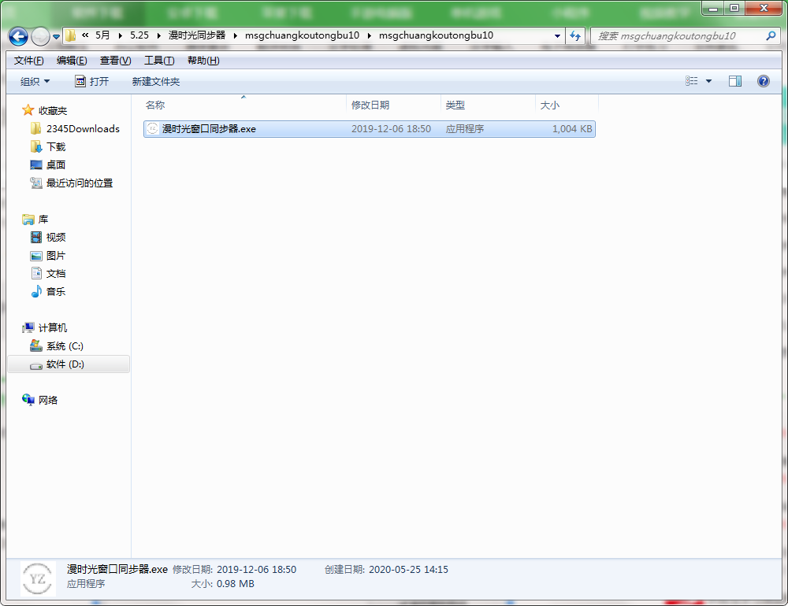Open the 编辑(E) menu

click(72, 61)
